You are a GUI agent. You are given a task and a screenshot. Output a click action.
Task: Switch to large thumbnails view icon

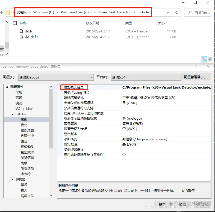210,59
